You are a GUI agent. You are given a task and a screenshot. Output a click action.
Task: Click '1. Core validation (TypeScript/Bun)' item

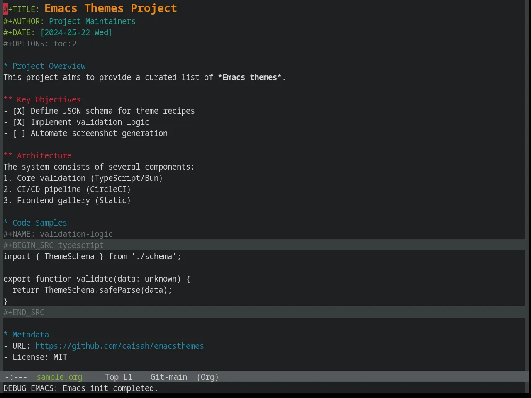point(83,178)
